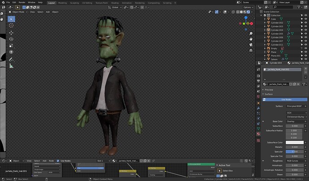Toggle the camera view icon

coord(251,45)
